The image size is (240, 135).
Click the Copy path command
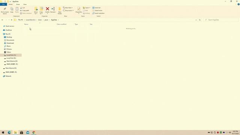tap(24, 10)
